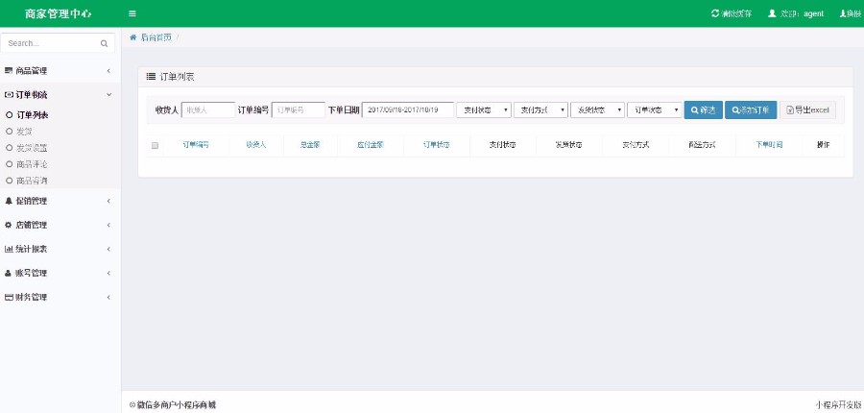
Task: Click the 订单物流 sidebar icon
Action: [9, 95]
